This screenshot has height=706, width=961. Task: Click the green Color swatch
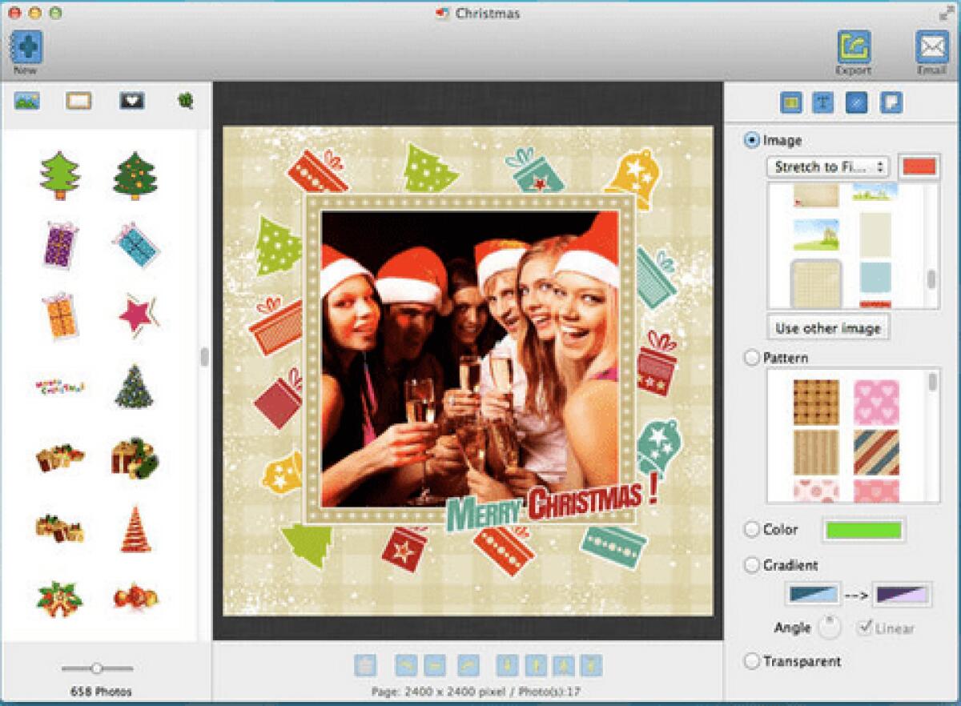click(x=863, y=529)
